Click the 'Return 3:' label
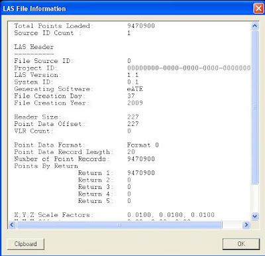Image resolution: width=265 pixels, height=256 pixels. (95, 187)
